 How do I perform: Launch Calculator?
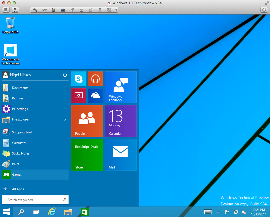coord(35,143)
